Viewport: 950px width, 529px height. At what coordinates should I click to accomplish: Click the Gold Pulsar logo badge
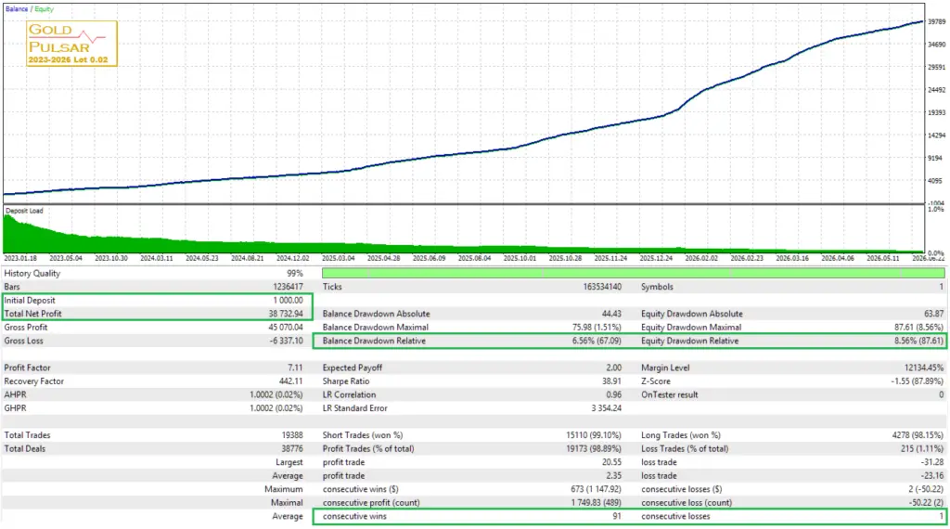(71, 44)
